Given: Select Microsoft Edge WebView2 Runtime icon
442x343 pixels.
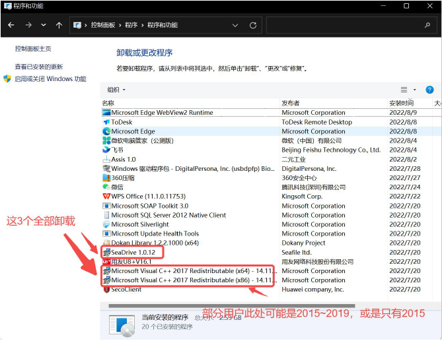Looking at the screenshot, I should point(106,113).
